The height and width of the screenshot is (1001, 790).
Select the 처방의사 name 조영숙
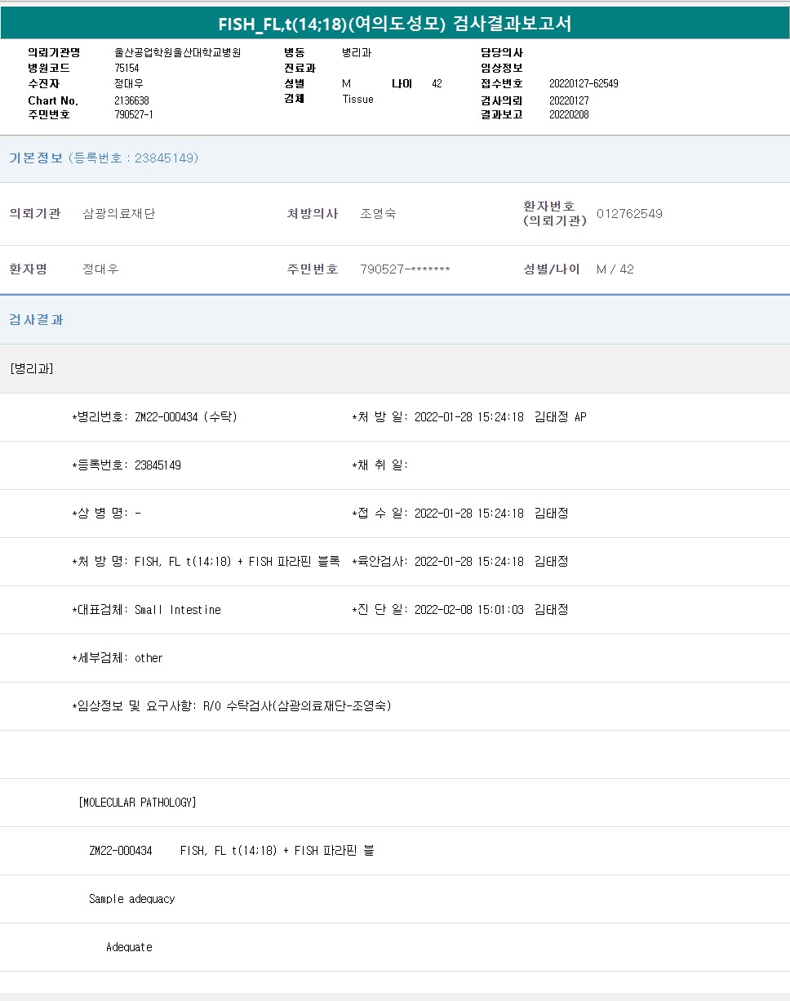[x=378, y=214]
